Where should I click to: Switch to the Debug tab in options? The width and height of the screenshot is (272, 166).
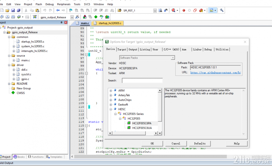tap(208, 49)
